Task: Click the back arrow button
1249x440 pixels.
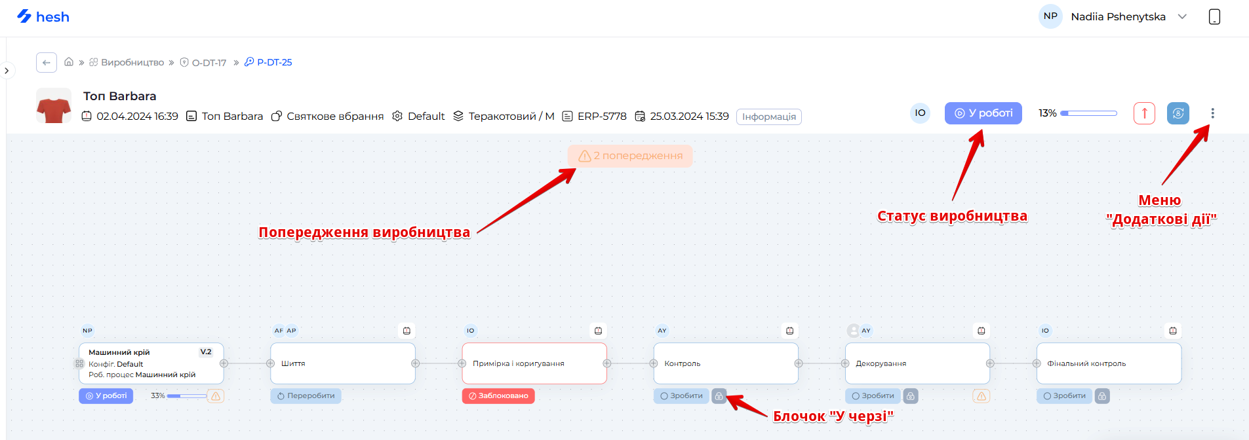Action: coord(46,62)
